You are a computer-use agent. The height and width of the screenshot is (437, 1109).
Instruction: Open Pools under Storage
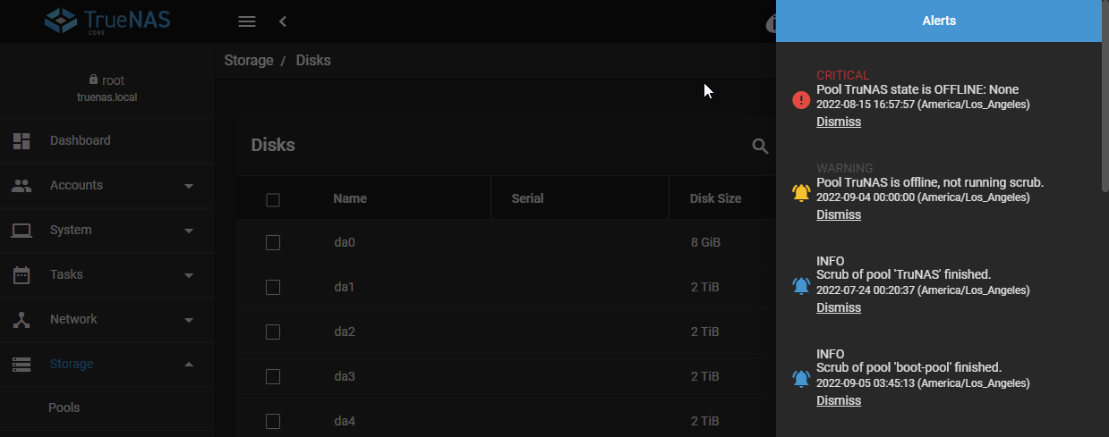(x=64, y=408)
